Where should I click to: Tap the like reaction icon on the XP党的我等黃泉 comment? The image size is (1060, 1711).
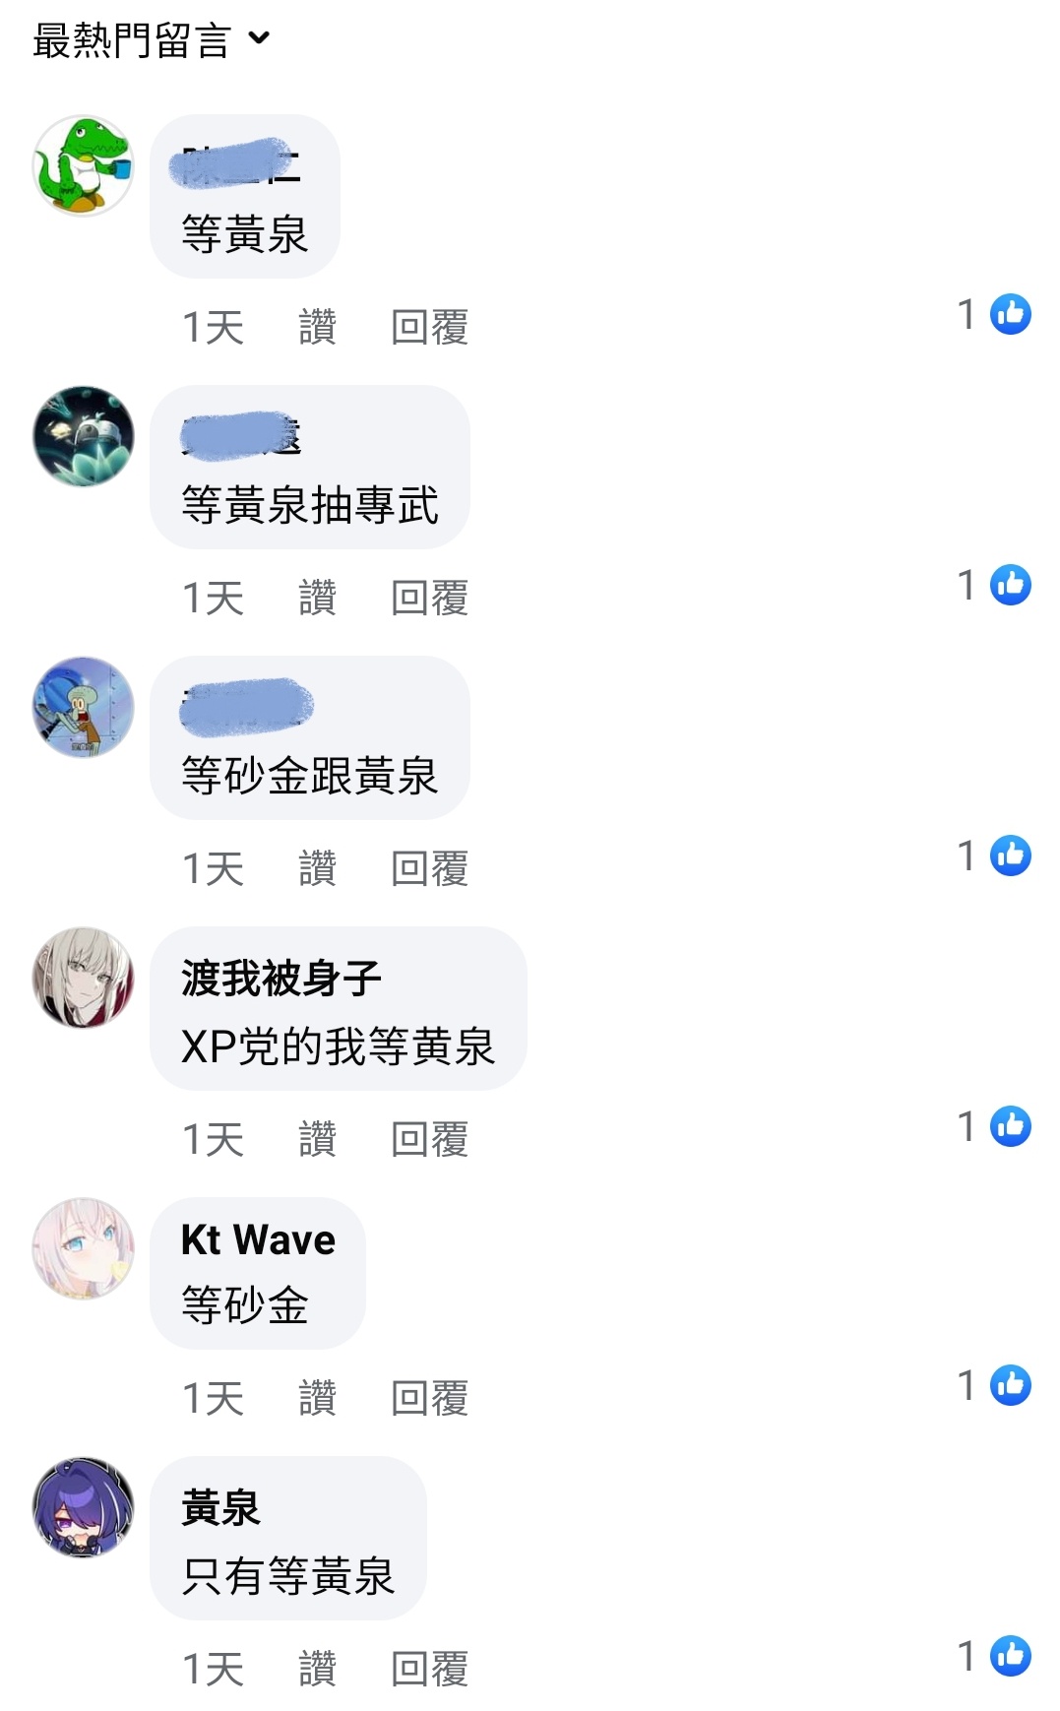[1010, 1126]
